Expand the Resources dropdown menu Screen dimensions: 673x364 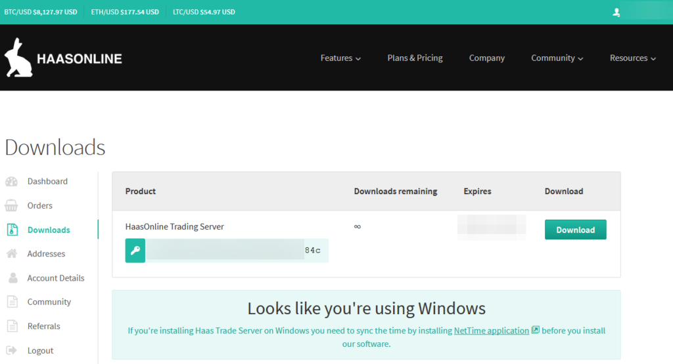tap(633, 58)
